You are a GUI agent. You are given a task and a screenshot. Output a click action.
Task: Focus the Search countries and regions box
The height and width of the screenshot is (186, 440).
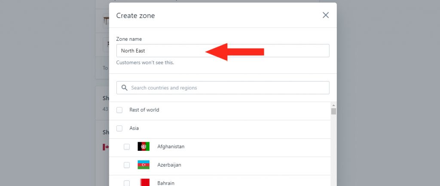click(223, 88)
